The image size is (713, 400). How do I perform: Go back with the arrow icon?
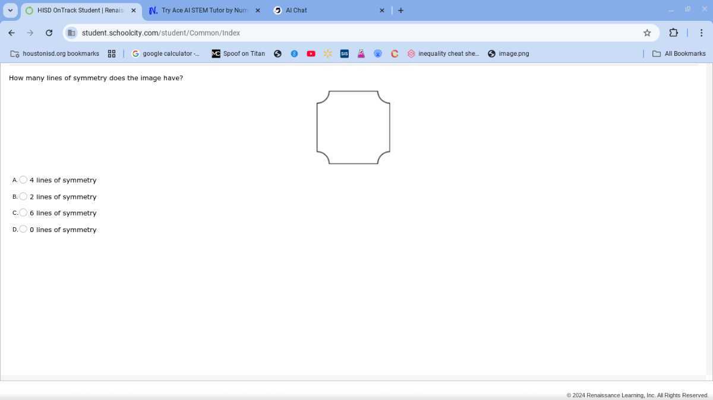pos(11,33)
